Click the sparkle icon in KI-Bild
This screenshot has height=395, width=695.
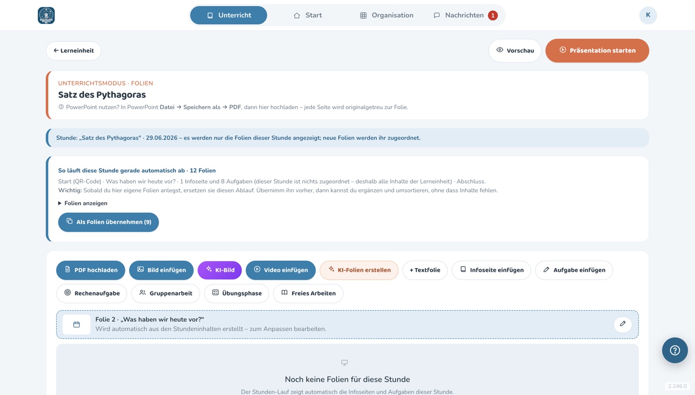pyautogui.click(x=209, y=270)
